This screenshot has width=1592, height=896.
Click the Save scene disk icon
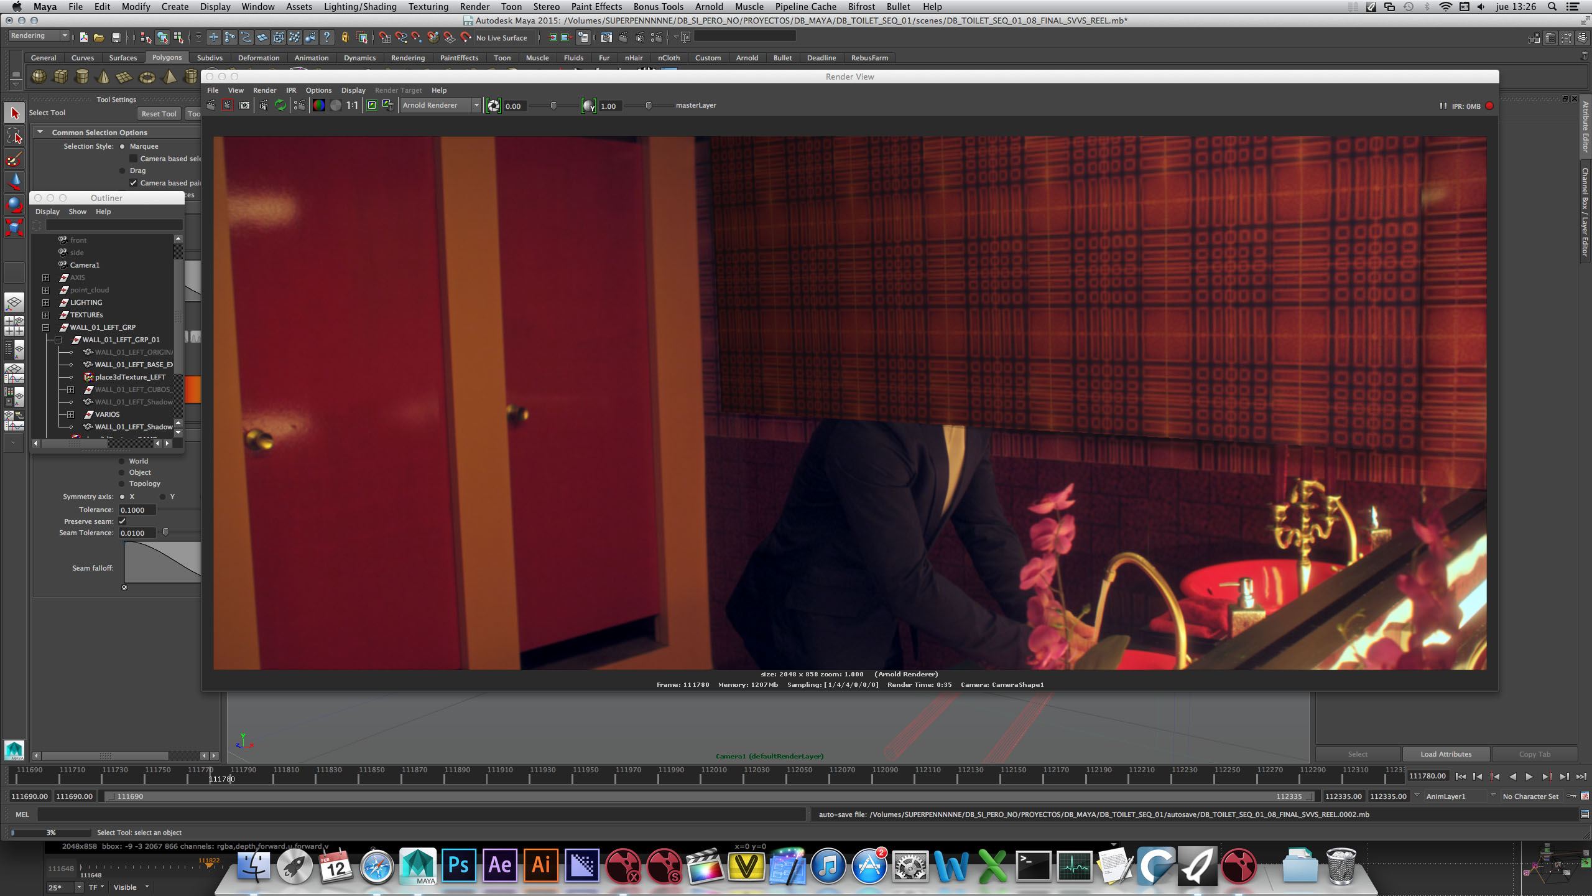tap(116, 37)
